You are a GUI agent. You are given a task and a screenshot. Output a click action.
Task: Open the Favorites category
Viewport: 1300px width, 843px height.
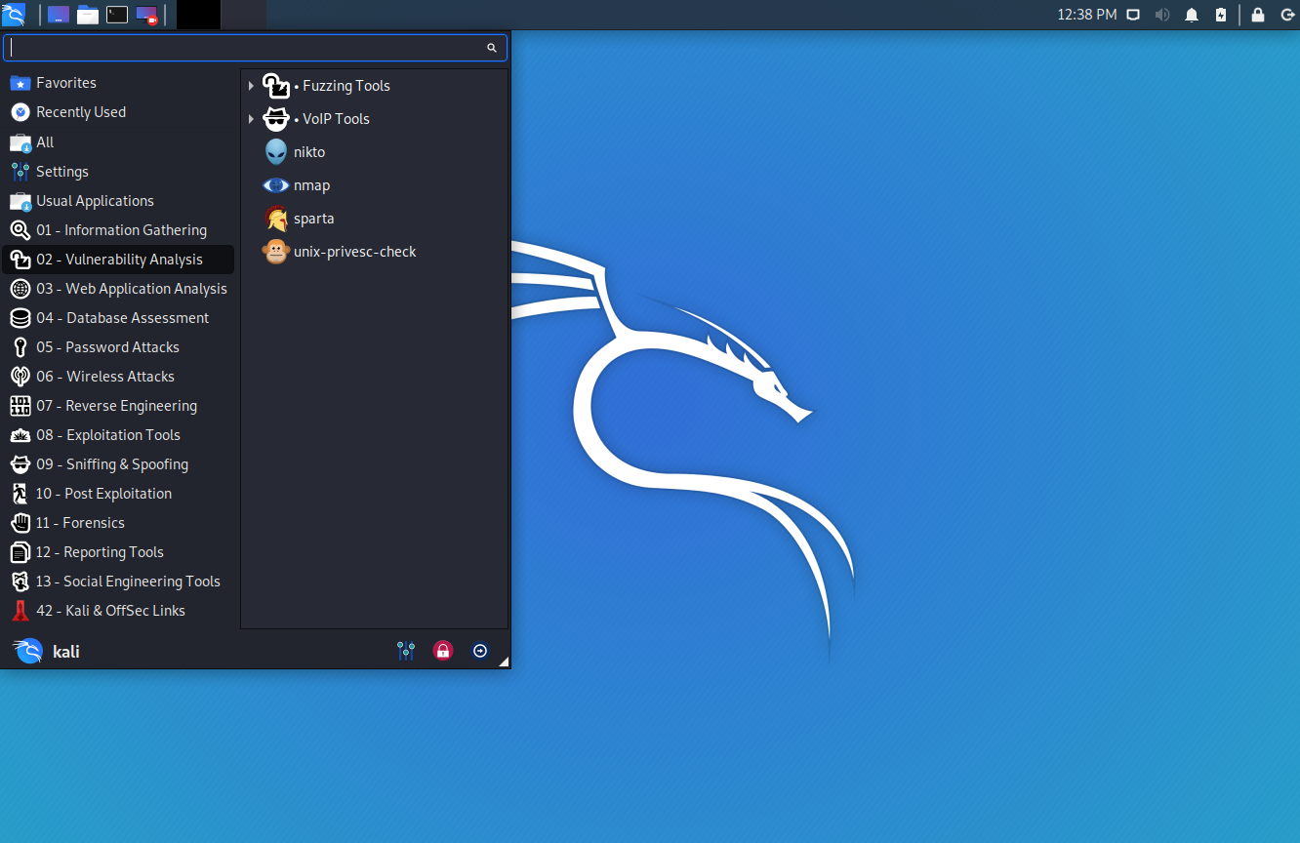click(x=118, y=83)
